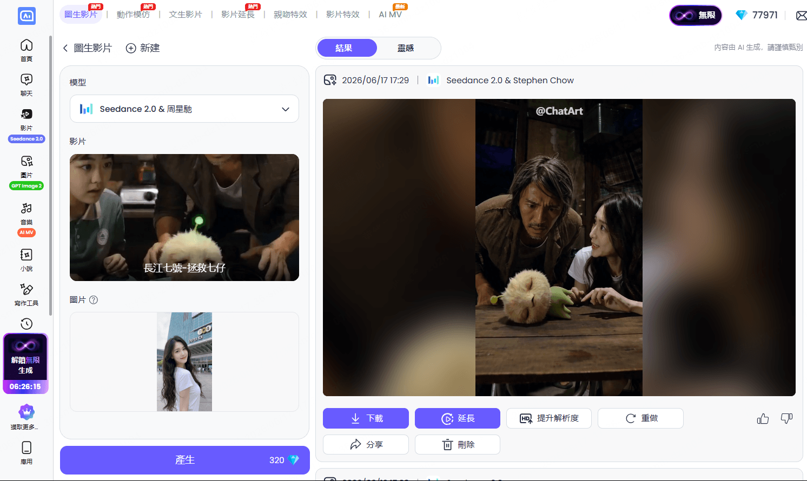Delete the result with 刪除
Viewport: 807px width, 481px height.
[458, 445]
